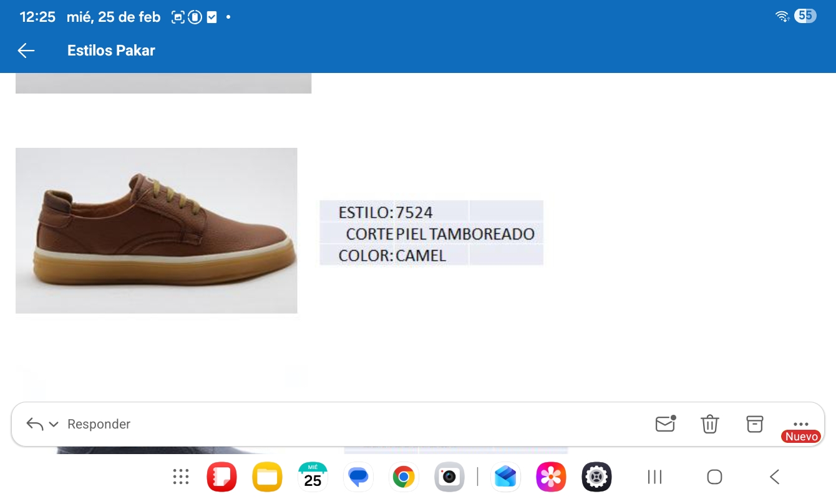Open the blue envelope mail app
The width and height of the screenshot is (836, 499).
pyautogui.click(x=505, y=477)
